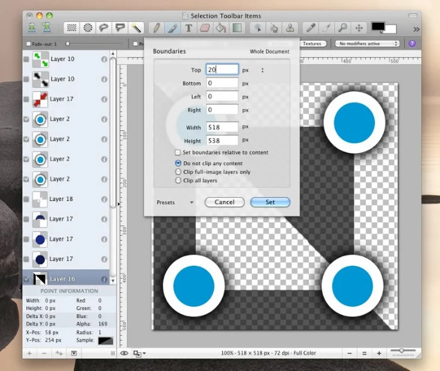Select the magic wand tool

[x=137, y=28]
